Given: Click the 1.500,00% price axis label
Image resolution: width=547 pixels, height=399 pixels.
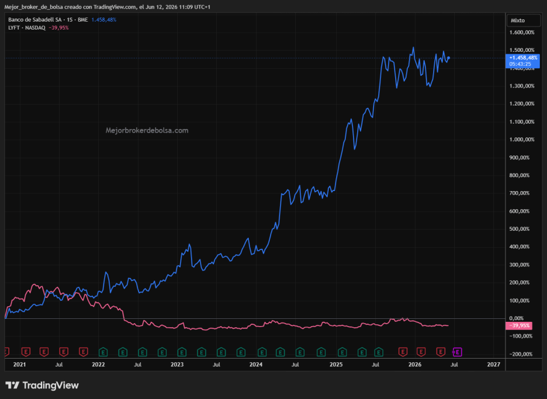Looking at the screenshot, I should tap(522, 50).
